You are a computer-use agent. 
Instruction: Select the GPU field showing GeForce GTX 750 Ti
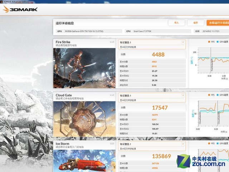pos(89,31)
